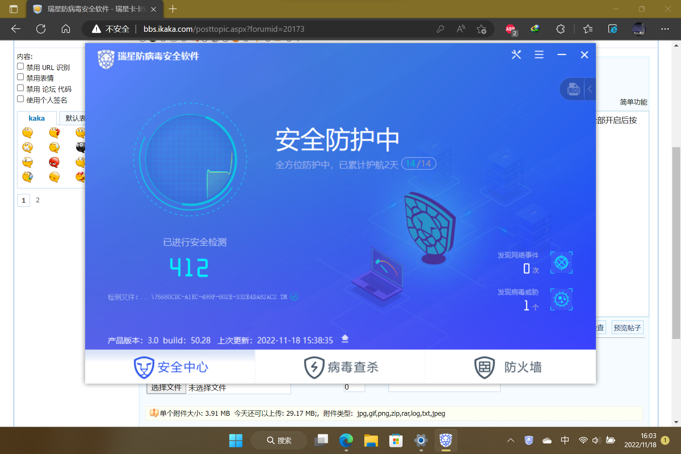Enable the 禁用表情 checkbox

point(20,77)
